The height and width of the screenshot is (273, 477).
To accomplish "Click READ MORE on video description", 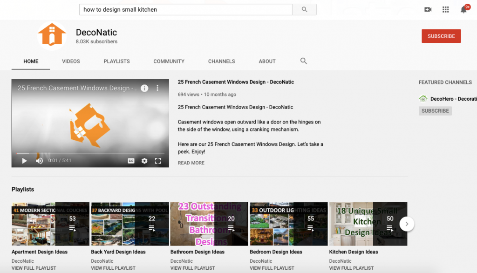I will [191, 163].
